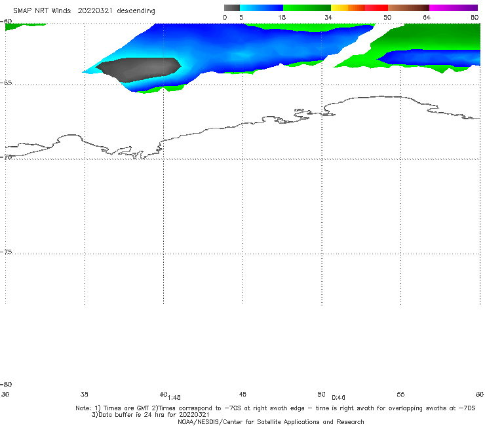
Task: Click the note line starting "Note: 1) Times are GMT"
Action: click(275, 408)
